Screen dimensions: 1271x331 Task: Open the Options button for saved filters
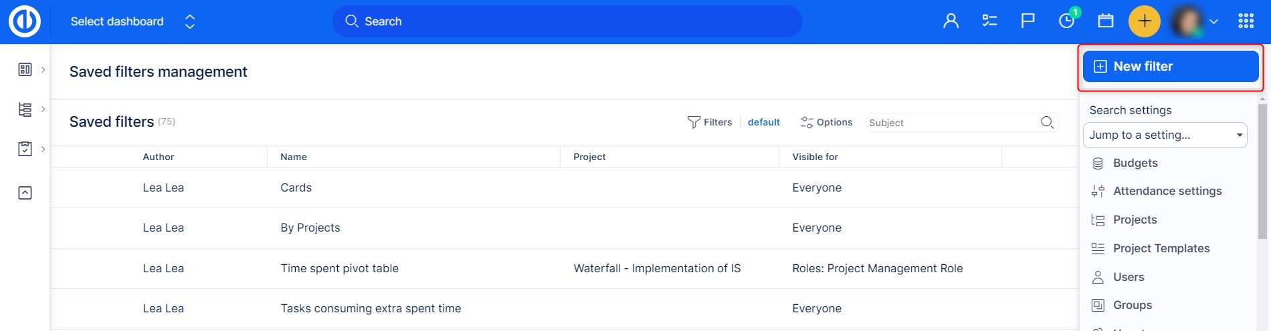(x=827, y=122)
